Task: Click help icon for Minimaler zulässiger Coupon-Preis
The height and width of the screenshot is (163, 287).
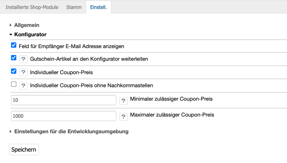Action: (x=123, y=101)
